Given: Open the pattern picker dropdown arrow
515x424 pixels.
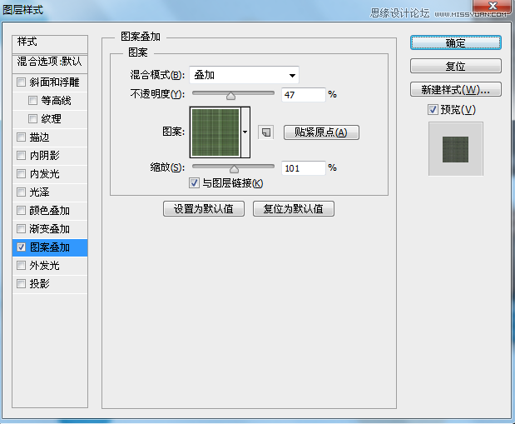Looking at the screenshot, I should [245, 132].
